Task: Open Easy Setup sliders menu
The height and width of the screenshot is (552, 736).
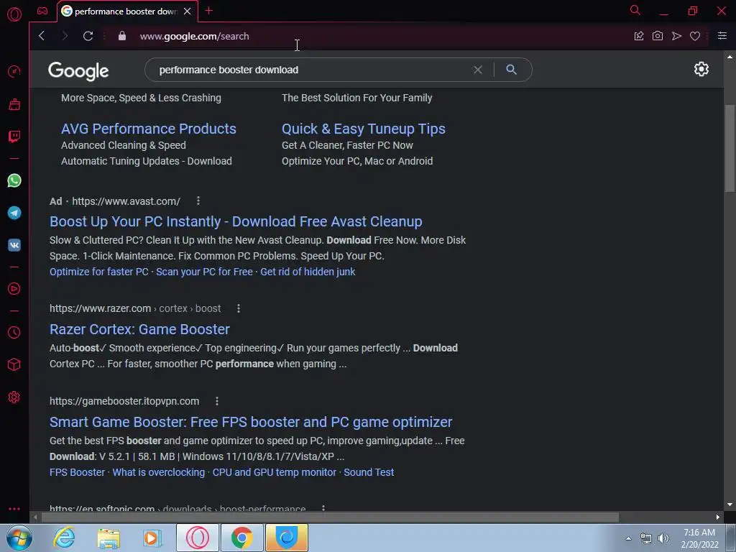Action: pos(722,36)
